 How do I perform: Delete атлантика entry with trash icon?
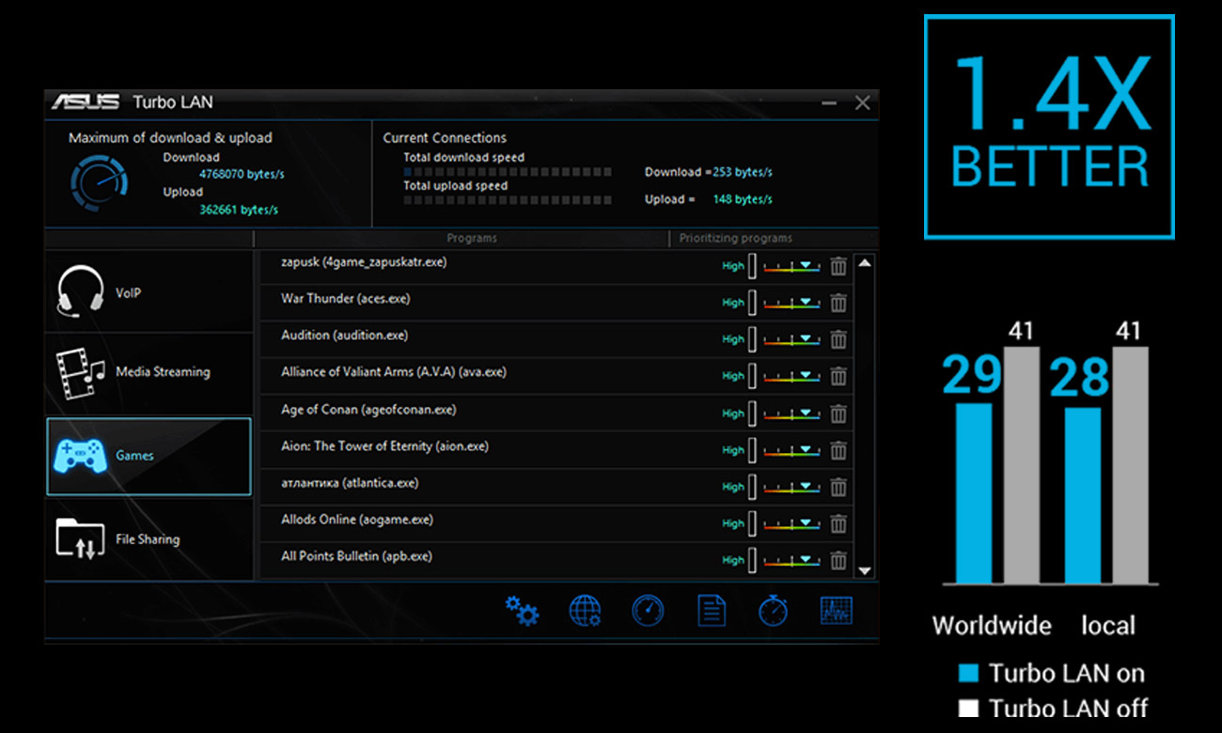838,487
